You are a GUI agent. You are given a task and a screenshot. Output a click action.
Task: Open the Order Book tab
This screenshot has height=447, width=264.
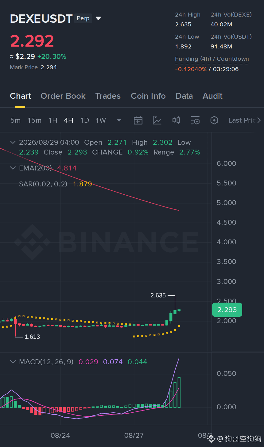63,96
